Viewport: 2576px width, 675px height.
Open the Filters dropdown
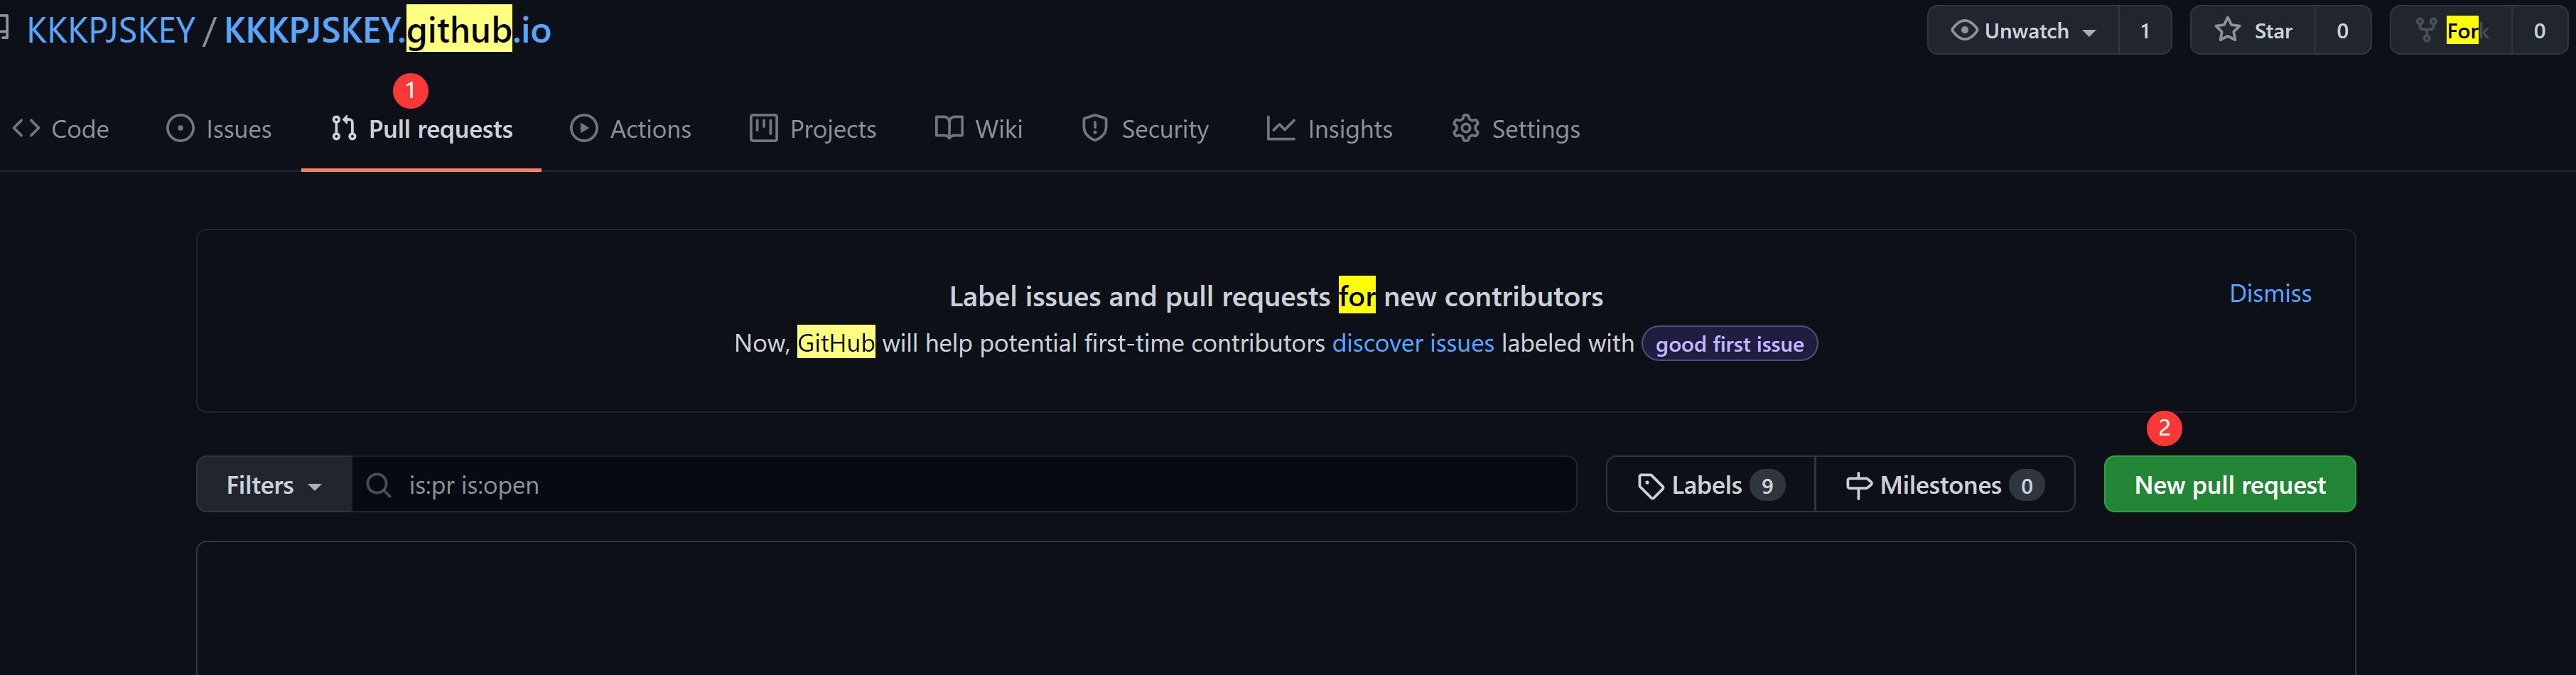(273, 485)
